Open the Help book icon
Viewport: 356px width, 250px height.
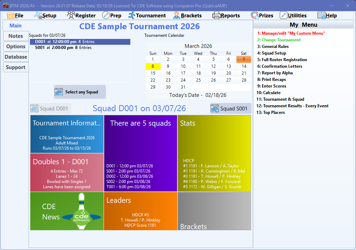[x=321, y=15]
